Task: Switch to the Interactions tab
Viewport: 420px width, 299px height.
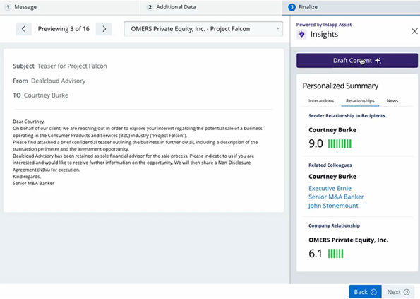Action: pyautogui.click(x=321, y=101)
